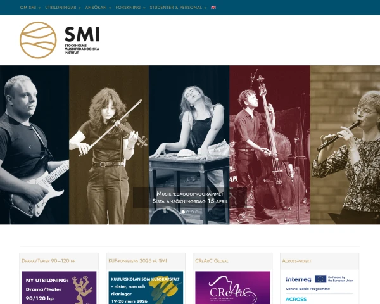
Task: Expand the Ansökan dropdown menu
Action: click(x=98, y=8)
